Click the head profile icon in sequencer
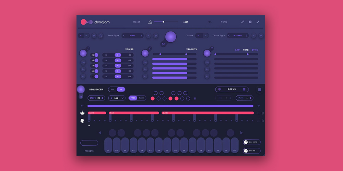 click(x=82, y=121)
